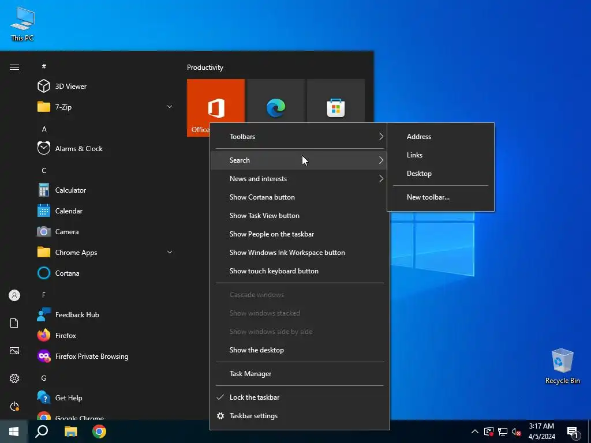591x443 pixels.
Task: Click the security tray icon with red badge
Action: (x=488, y=432)
